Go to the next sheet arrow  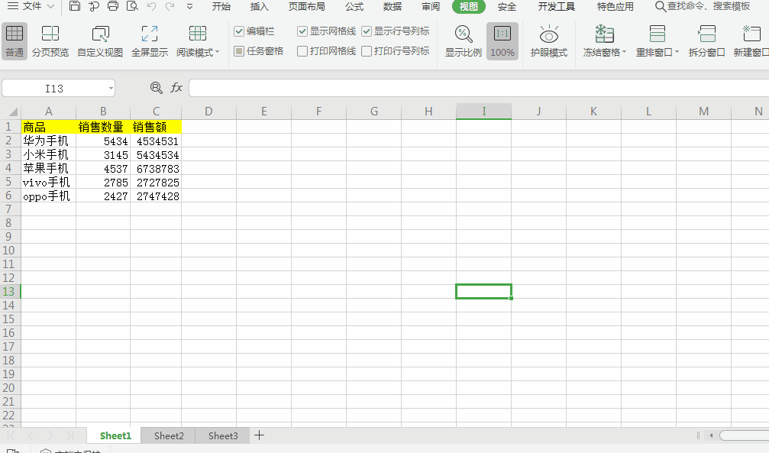(x=50, y=435)
